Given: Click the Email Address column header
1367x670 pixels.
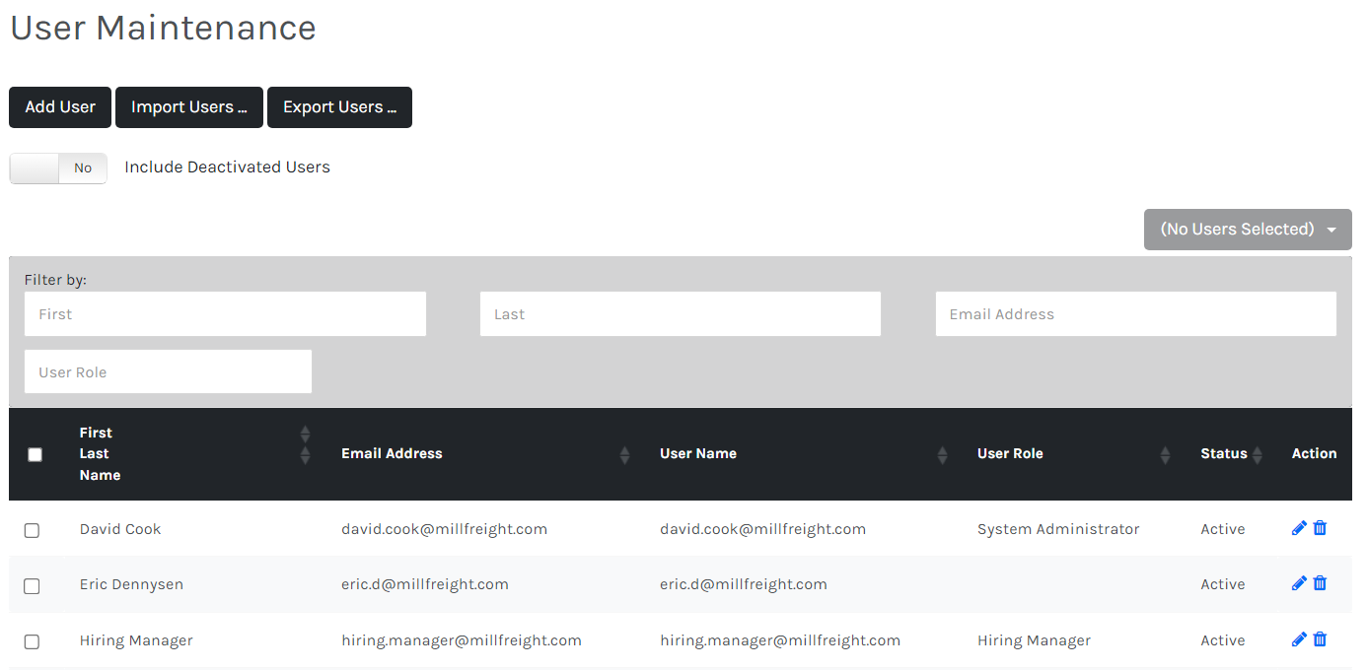Looking at the screenshot, I should (x=392, y=453).
